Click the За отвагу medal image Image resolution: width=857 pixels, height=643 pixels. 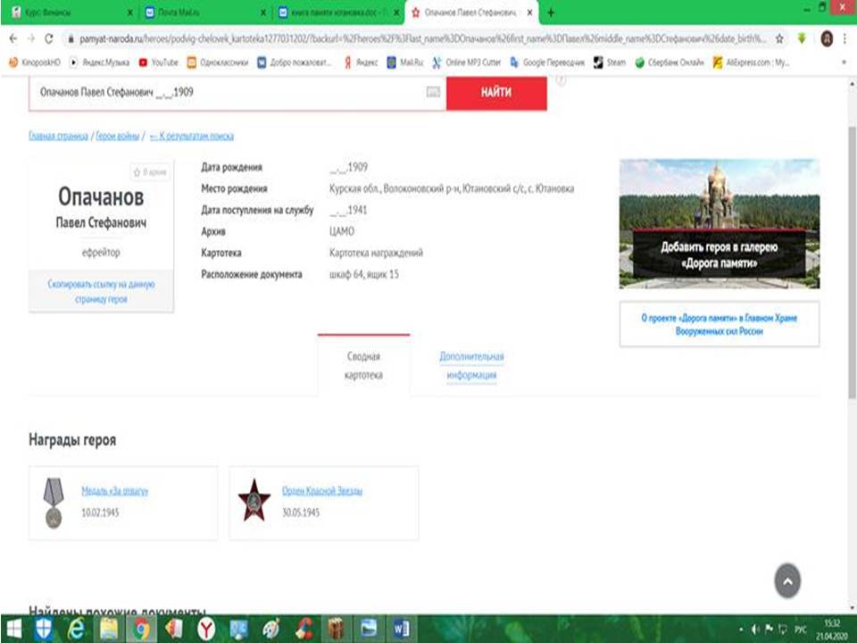click(54, 503)
